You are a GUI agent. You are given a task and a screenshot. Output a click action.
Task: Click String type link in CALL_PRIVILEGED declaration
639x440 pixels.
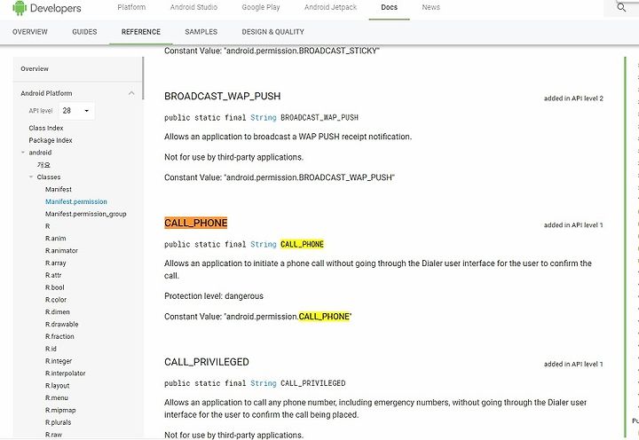pyautogui.click(x=264, y=383)
